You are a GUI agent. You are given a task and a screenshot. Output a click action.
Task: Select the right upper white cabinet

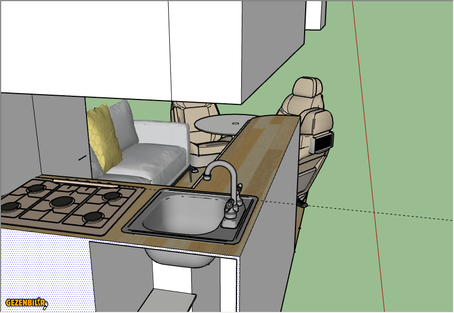point(236,48)
